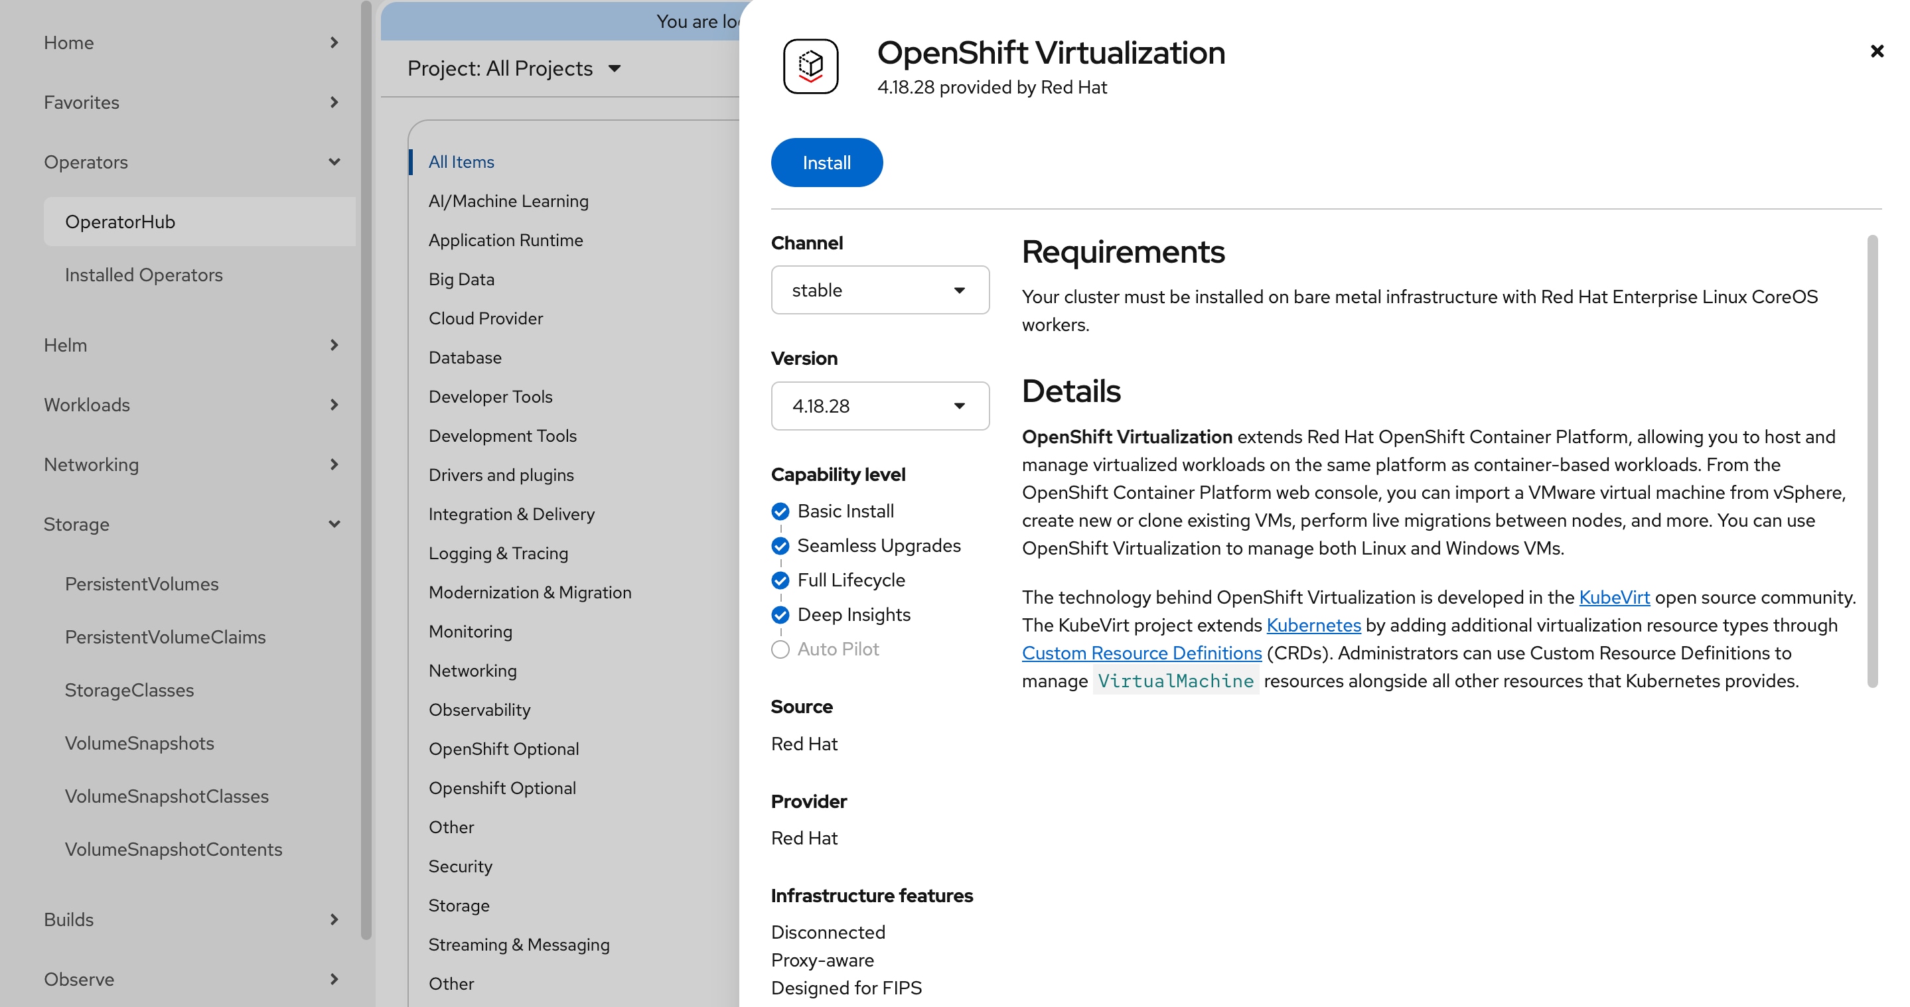Click the left navigation scrollbar
This screenshot has height=1007, width=1910.
[366, 470]
